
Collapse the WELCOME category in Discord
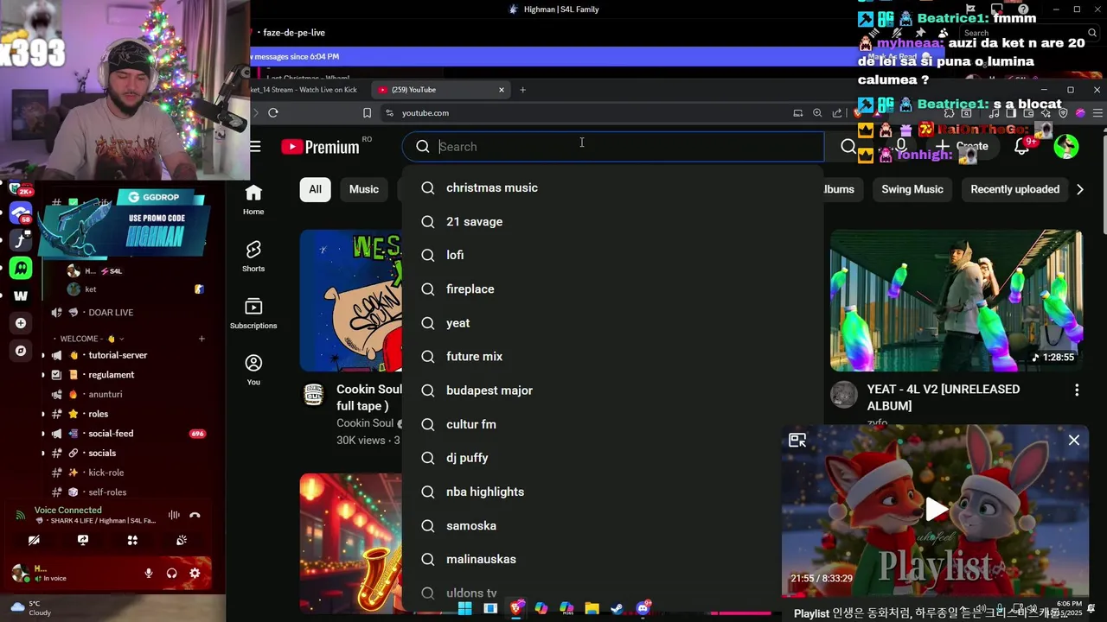[x=86, y=339]
